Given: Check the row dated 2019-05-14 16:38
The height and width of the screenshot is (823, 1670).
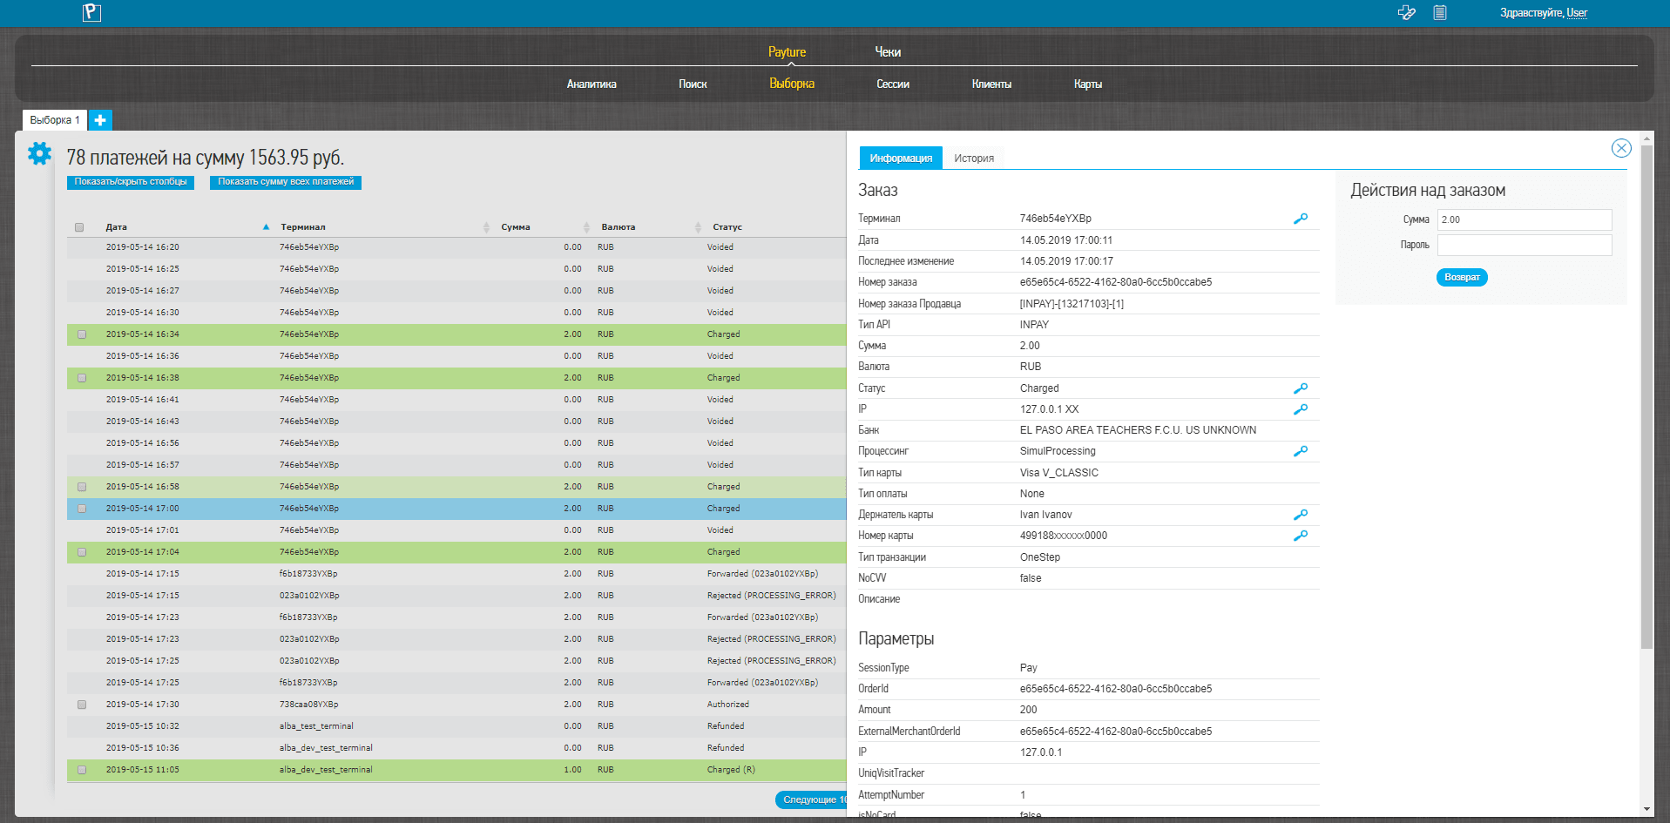Looking at the screenshot, I should (82, 378).
